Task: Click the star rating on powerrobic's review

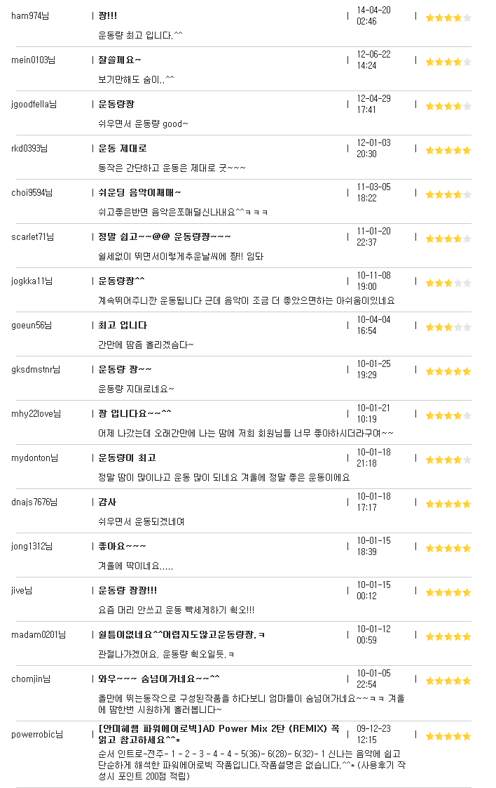Action: point(448,736)
